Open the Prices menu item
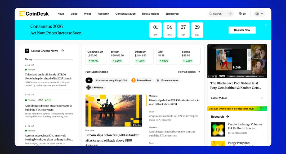 (x=88, y=14)
